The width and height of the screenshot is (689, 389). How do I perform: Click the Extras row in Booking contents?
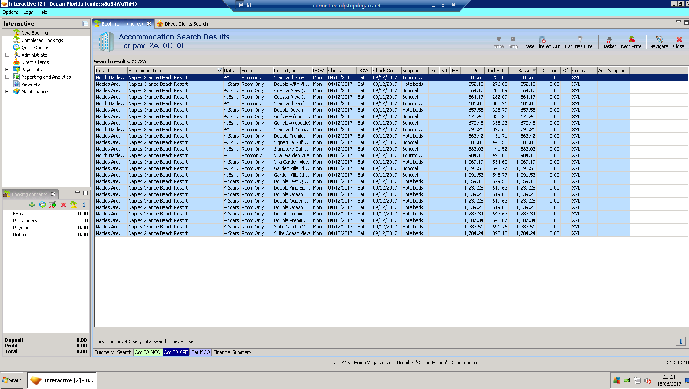tap(46, 214)
